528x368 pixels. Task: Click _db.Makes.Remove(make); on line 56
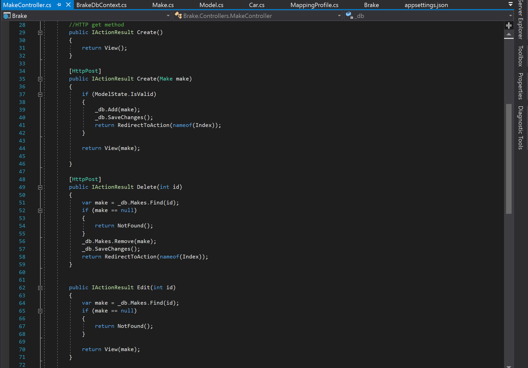pos(119,241)
